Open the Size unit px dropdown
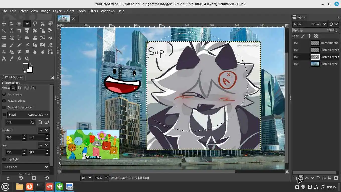Image resolution: width=341 pixels, height=192 pixels. coord(44,145)
